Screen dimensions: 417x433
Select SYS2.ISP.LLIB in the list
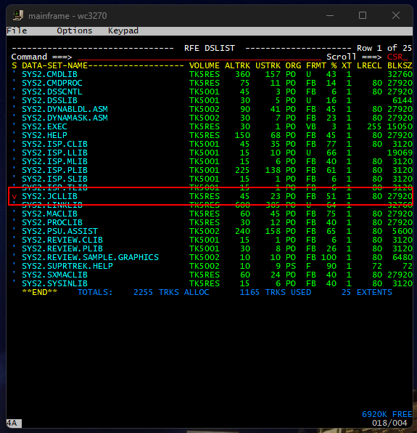click(x=54, y=153)
